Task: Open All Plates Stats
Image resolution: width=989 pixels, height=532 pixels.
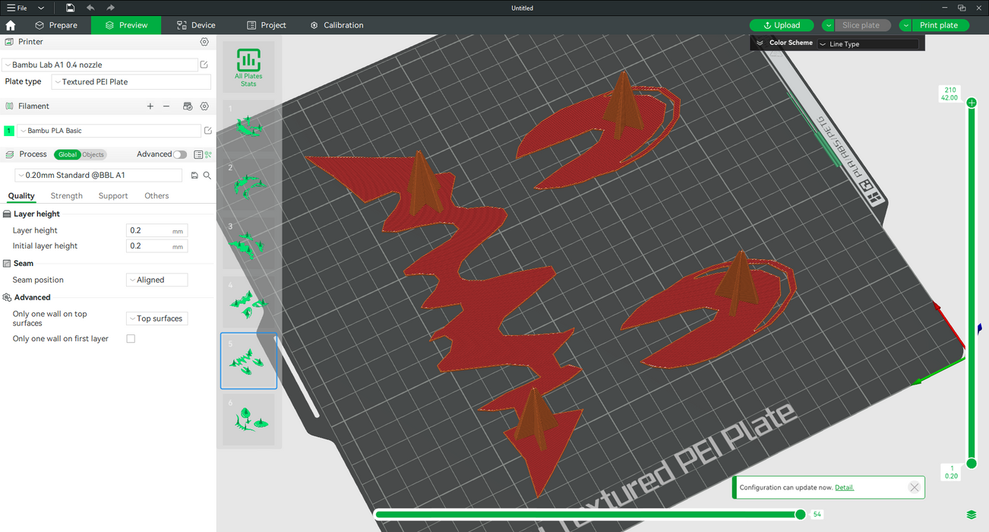Action: tap(248, 67)
